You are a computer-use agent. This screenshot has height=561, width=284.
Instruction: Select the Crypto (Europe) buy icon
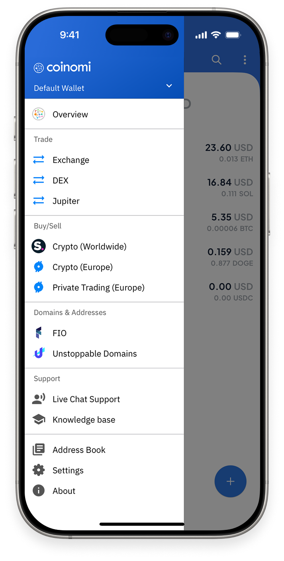pos(38,267)
